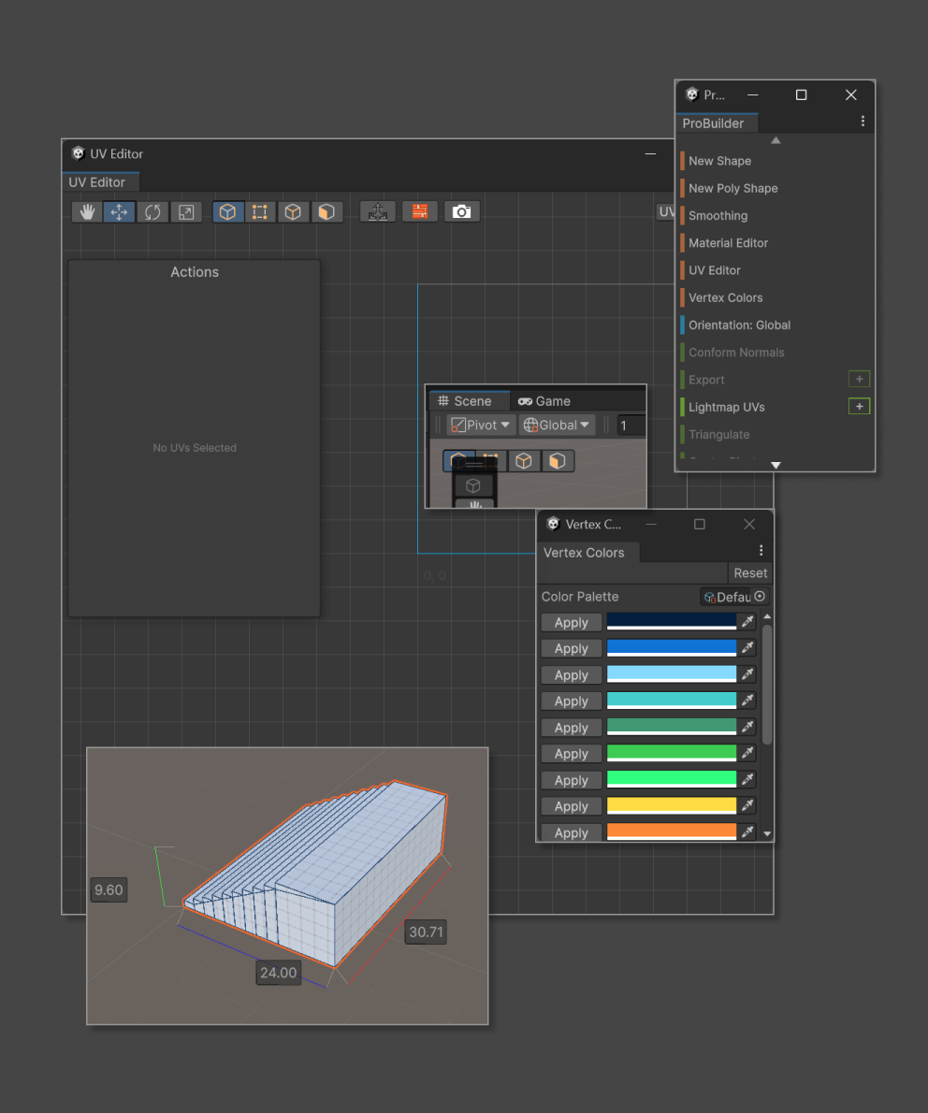Select edge mode icon in Scene view overlay
Screen dimensions: 928x1113
click(523, 461)
